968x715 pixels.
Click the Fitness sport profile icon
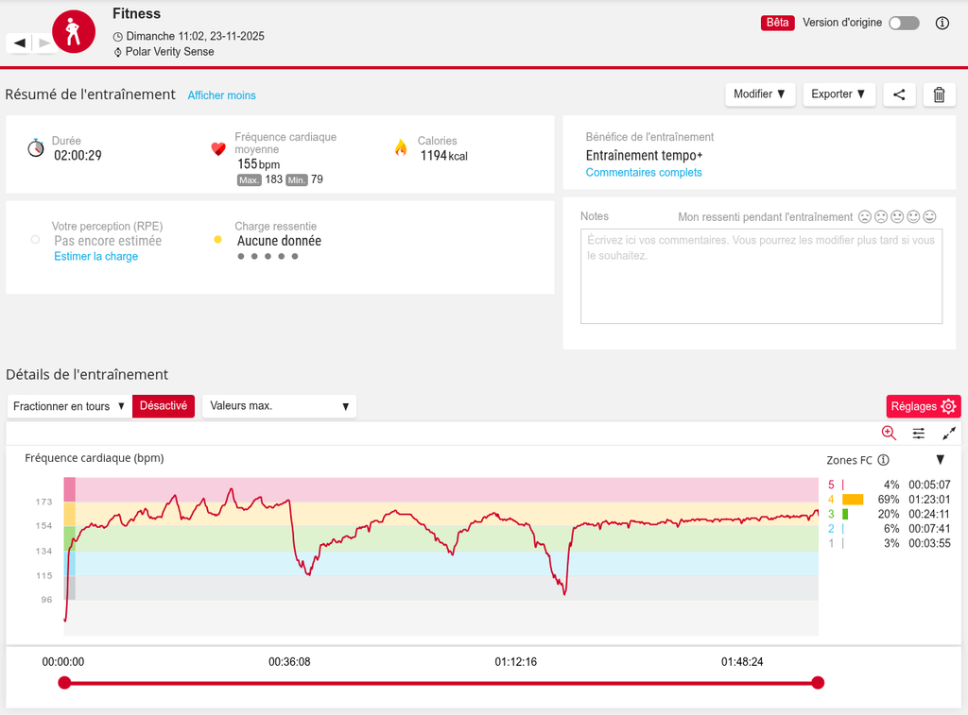click(x=74, y=31)
